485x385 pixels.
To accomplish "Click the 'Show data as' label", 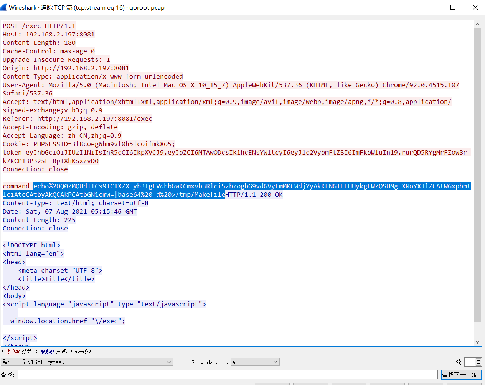I will [x=210, y=362].
